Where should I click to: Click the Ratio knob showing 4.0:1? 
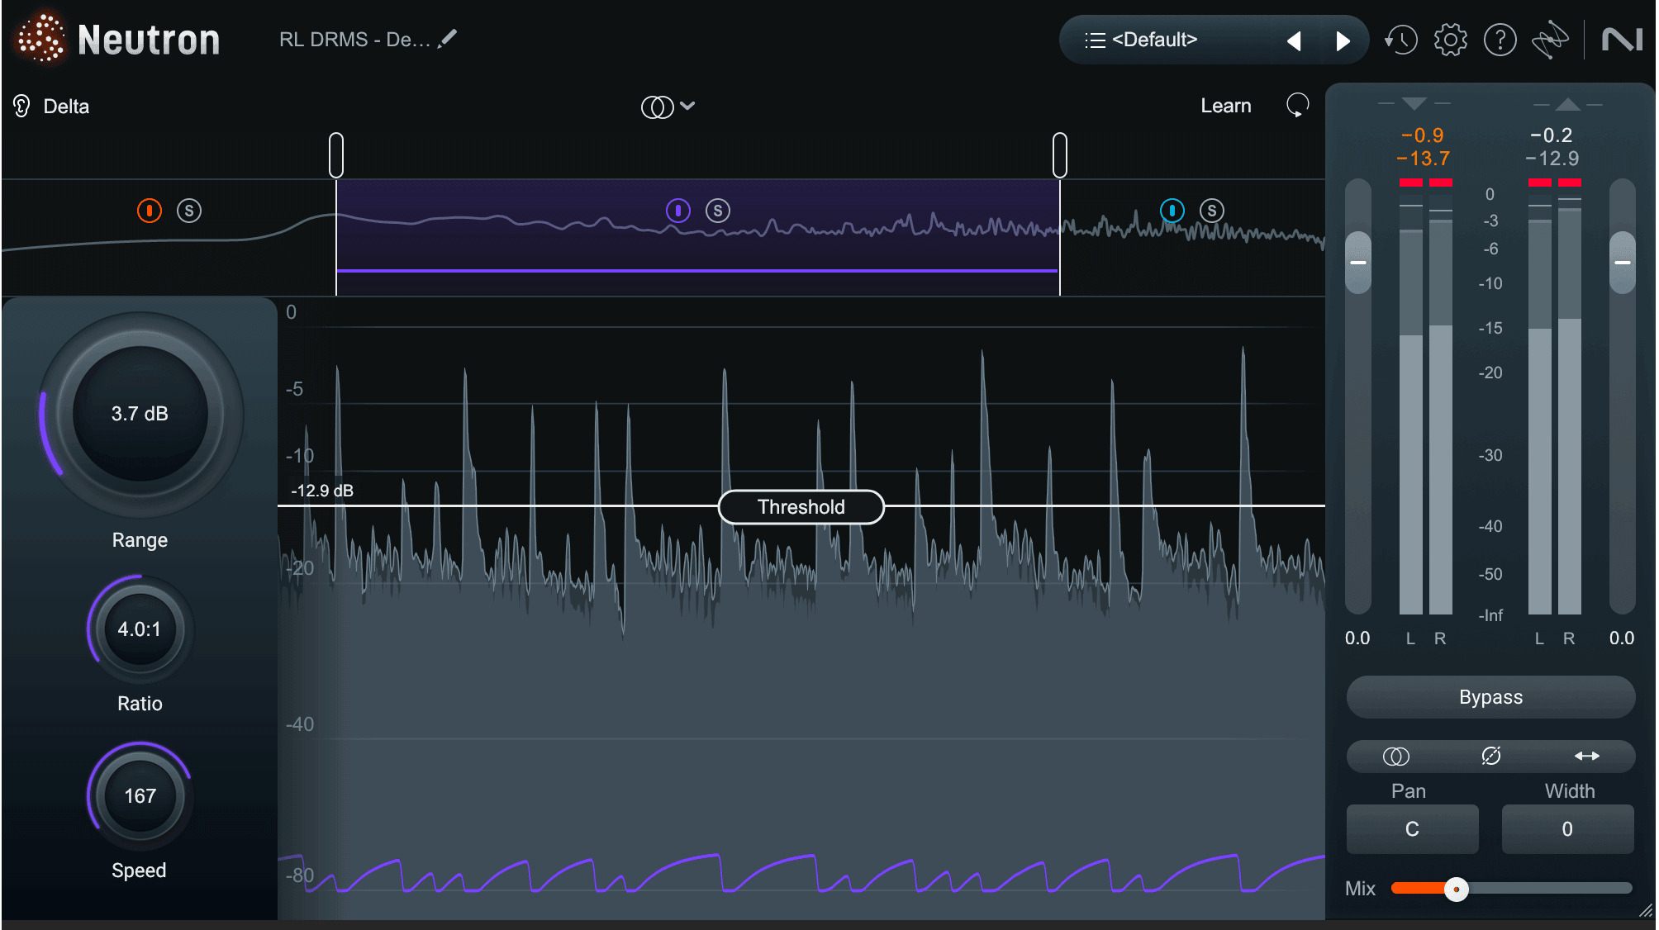click(x=140, y=629)
